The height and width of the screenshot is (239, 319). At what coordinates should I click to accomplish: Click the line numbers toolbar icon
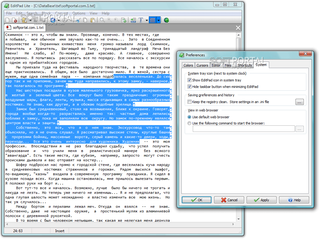133,20
